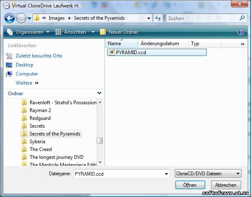Click the PYRAMID.ccd file icon
Screen dimensions: 251x197
(112, 53)
